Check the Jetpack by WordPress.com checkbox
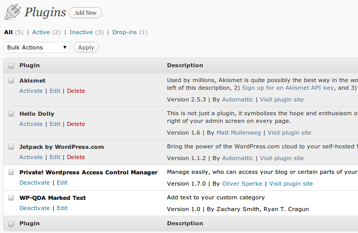The height and width of the screenshot is (233, 358). [11, 147]
